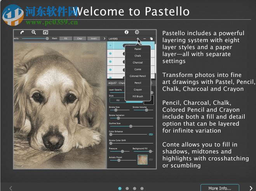
Task: Choose Charcoal from the layer style menu
Action: coord(138,63)
